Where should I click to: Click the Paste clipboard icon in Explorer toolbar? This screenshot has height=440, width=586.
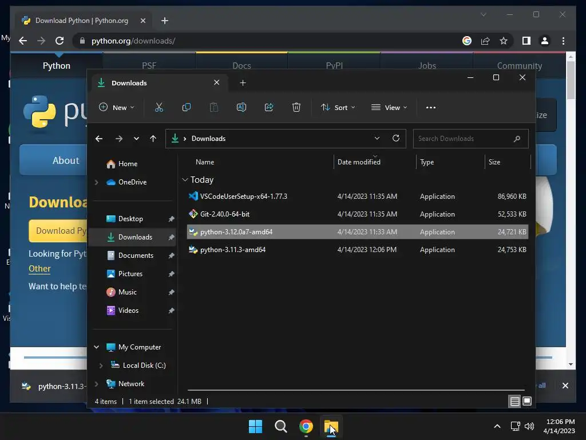[x=214, y=107]
